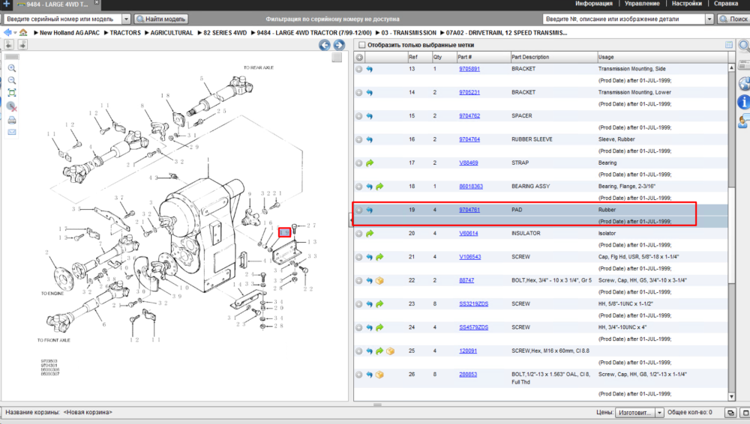The height and width of the screenshot is (424, 750).
Task: Expand the serial number field dropdown arrow
Action: pyautogui.click(x=126, y=19)
